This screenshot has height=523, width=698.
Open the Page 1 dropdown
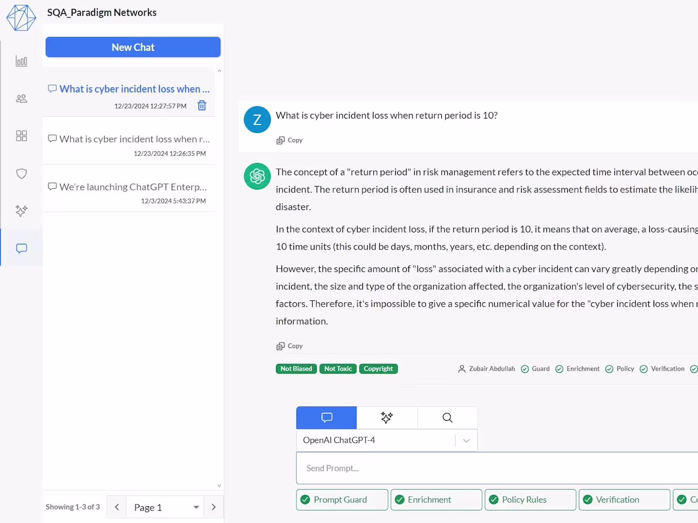click(165, 507)
